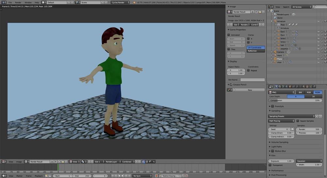Image resolution: width=327 pixels, height=178 pixels.
Task: Click the Plane mesh icon in outliner
Action: [x=275, y=59]
